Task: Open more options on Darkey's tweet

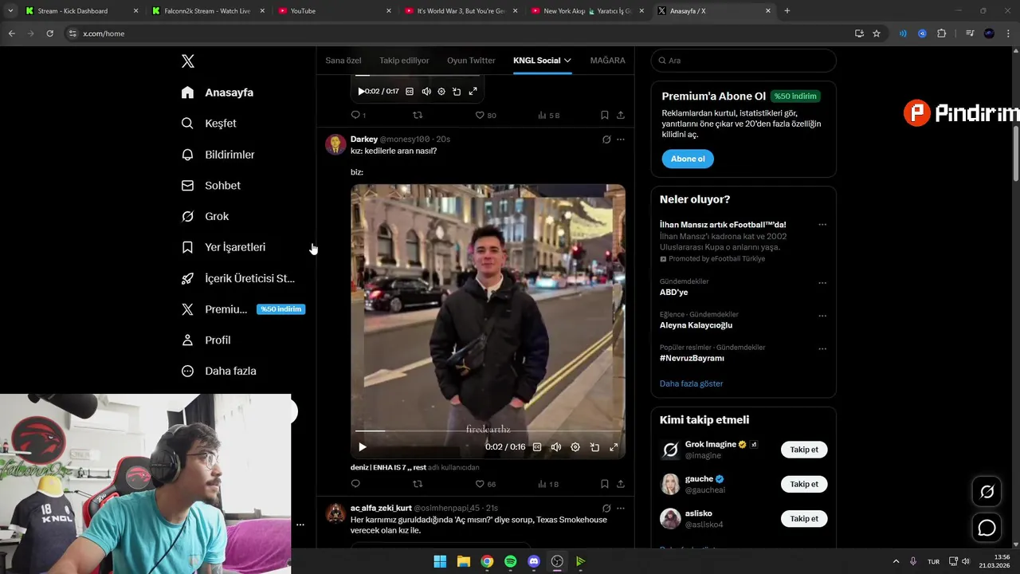Action: pyautogui.click(x=621, y=140)
